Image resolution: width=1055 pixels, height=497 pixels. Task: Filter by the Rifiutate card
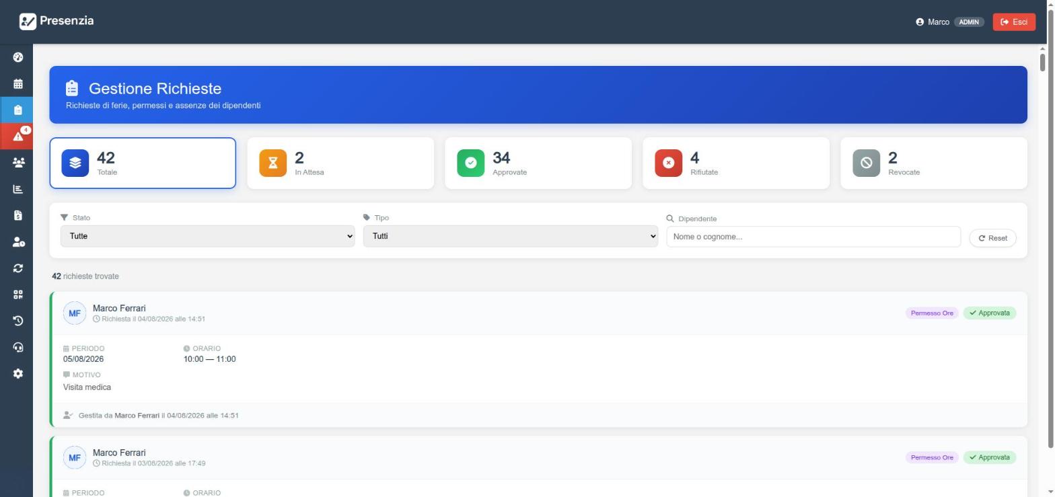click(736, 163)
